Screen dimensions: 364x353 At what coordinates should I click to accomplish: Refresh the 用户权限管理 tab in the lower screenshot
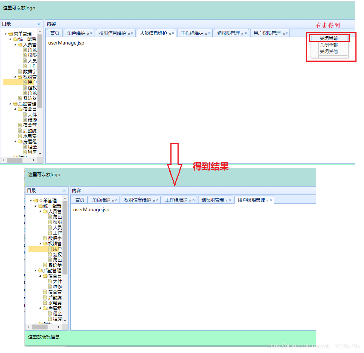tap(268, 200)
